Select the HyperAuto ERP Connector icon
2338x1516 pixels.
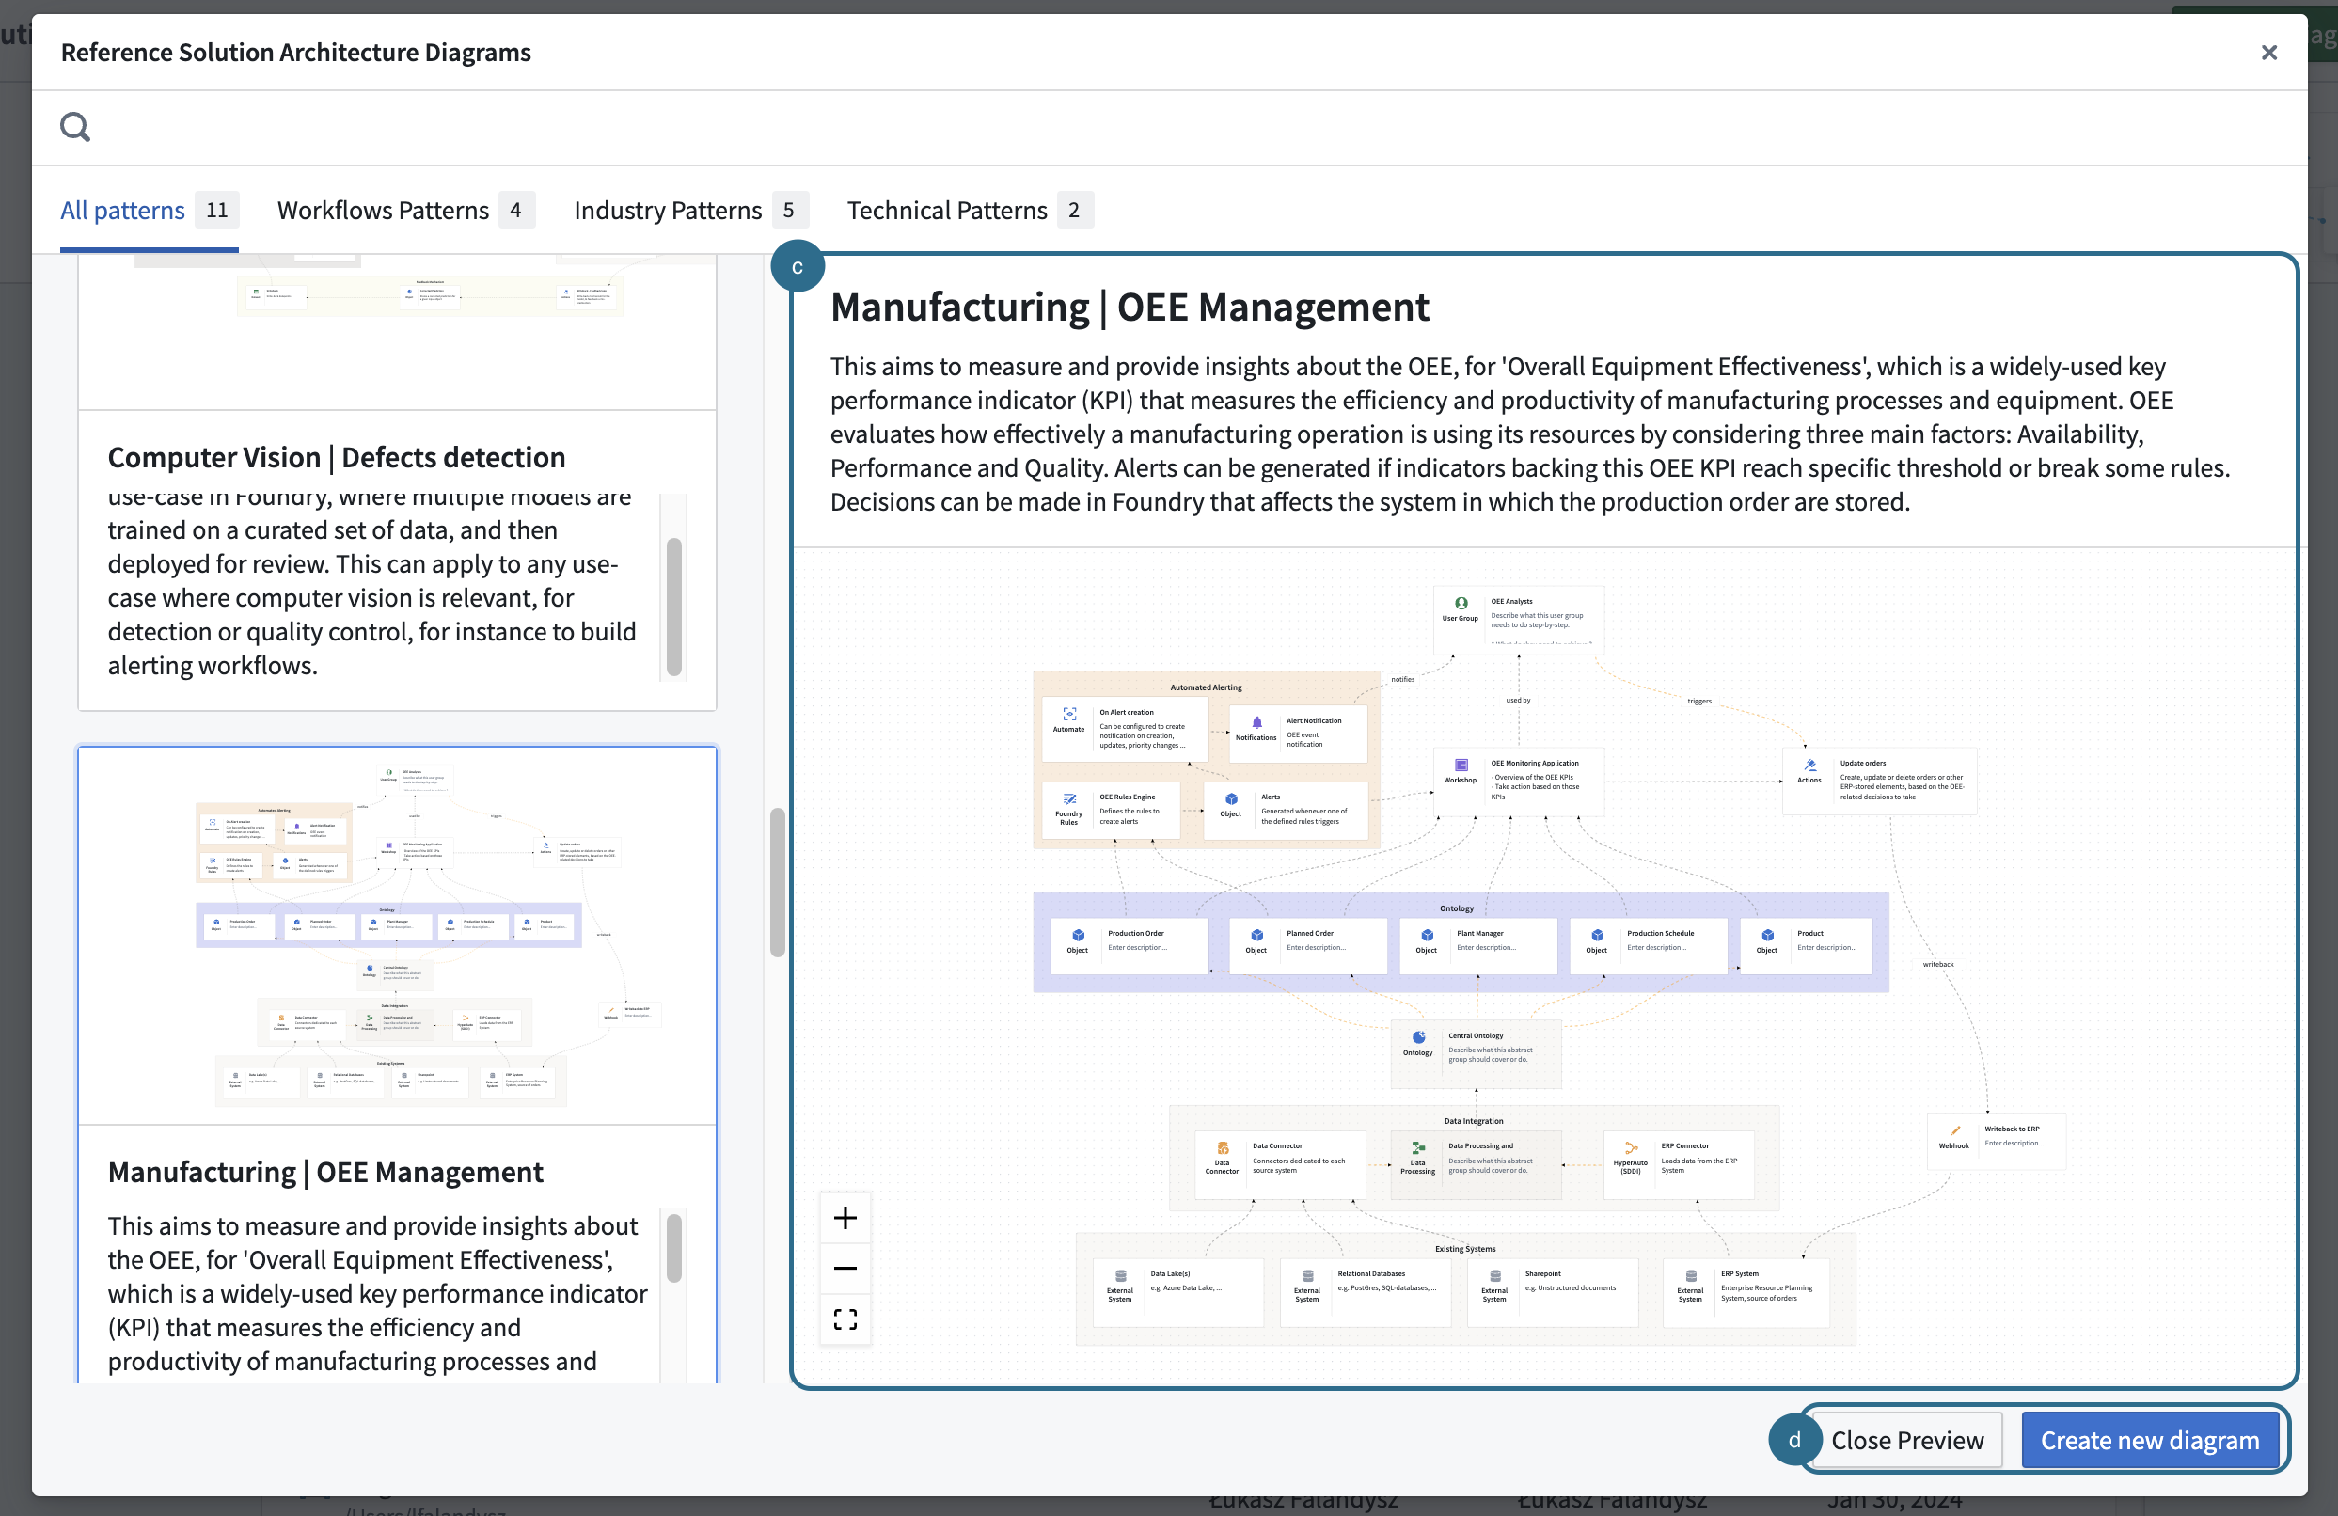pyautogui.click(x=1631, y=1147)
